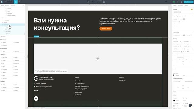The height and width of the screenshot is (109, 194).
Task: Switch to the Styles tab in right panel
Action: click(x=175, y=6)
